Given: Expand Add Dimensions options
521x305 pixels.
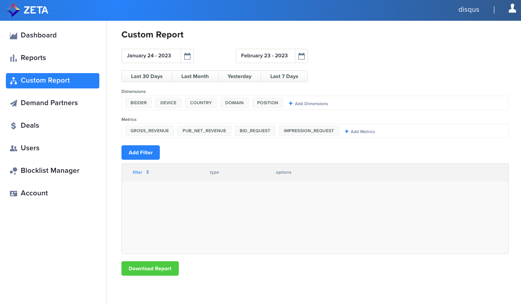Looking at the screenshot, I should (x=308, y=104).
